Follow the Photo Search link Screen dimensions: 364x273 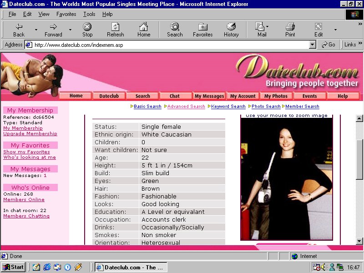tap(266, 106)
